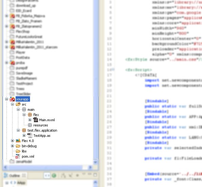Click the yourapp Flex project icon
Screen dimensions: 202x187
[x=12, y=99]
